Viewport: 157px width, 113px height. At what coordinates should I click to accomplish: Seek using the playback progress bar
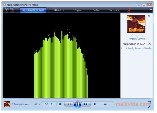coord(78,99)
